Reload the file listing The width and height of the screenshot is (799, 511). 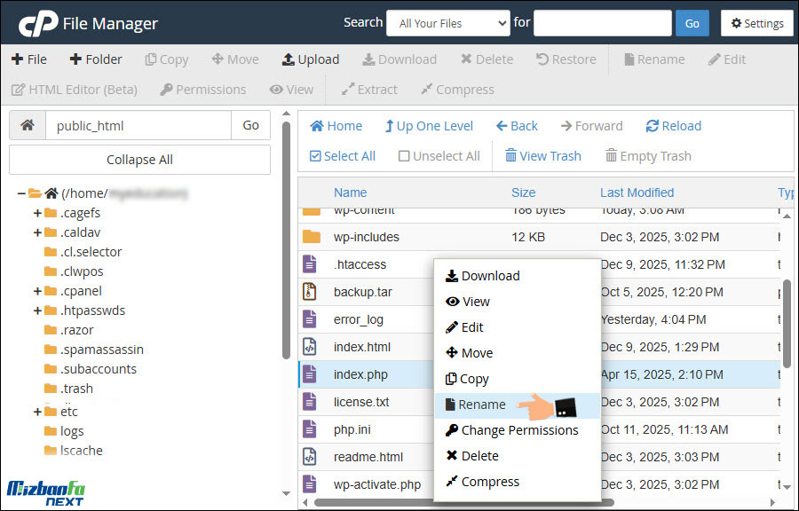[673, 125]
